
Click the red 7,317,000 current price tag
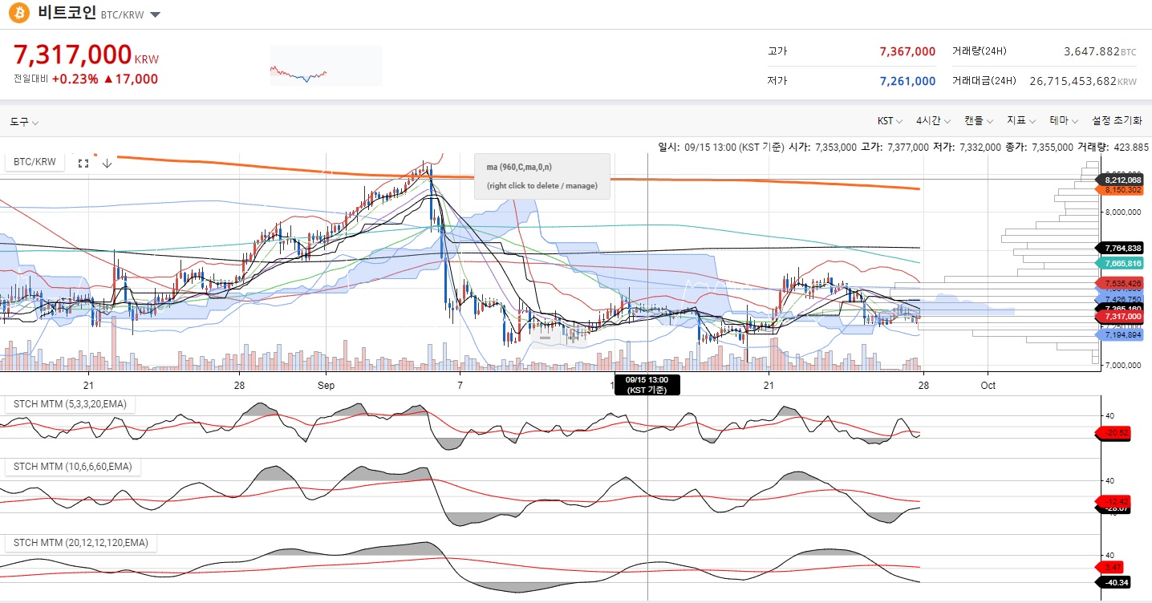tap(1122, 317)
